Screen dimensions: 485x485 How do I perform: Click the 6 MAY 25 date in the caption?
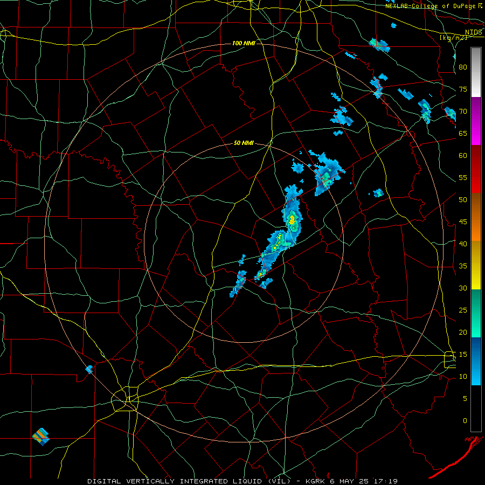(351, 481)
